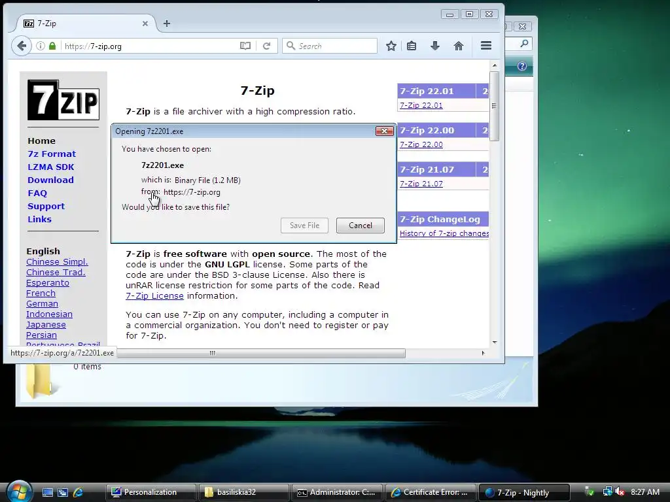The height and width of the screenshot is (502, 670).
Task: Click the horizontal scrollbar thumb
Action: click(x=260, y=353)
